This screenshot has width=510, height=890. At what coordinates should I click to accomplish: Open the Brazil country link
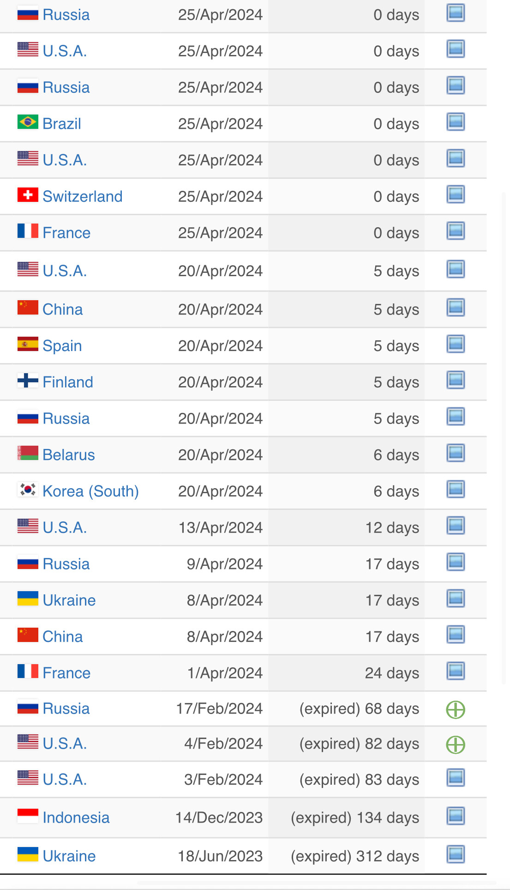pos(62,124)
